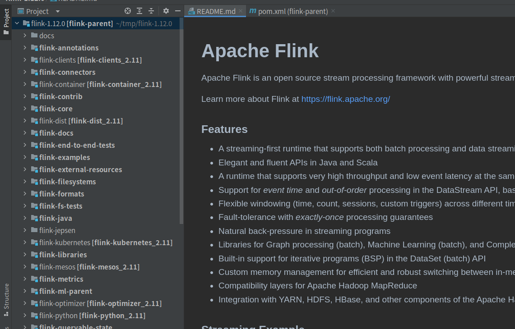Close the pom.xml editor tab
Image resolution: width=515 pixels, height=329 pixels.
point(333,11)
